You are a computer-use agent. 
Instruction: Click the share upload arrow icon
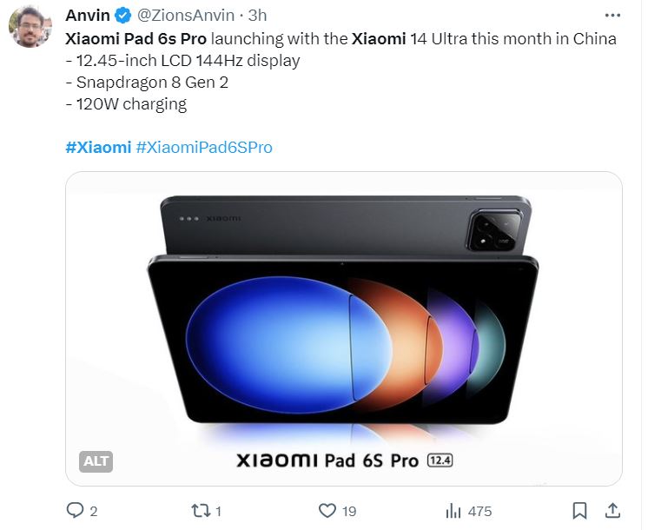coord(612,511)
